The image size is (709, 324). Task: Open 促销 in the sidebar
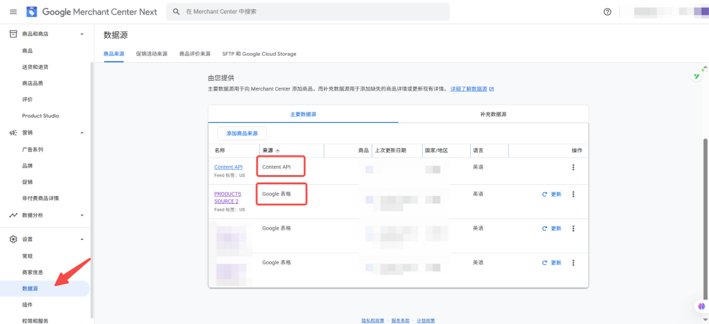pyautogui.click(x=27, y=182)
